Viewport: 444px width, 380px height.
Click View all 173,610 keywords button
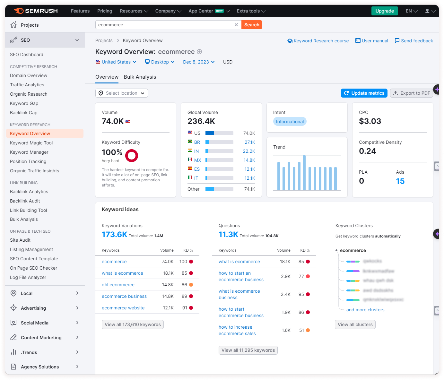(133, 324)
